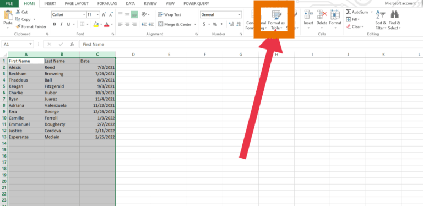Switch to the VIEW tab
This screenshot has height=206, width=423.
[x=170, y=3]
